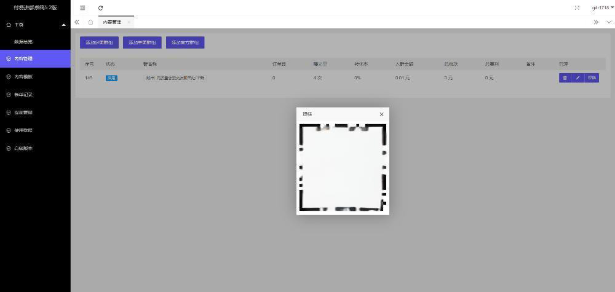615x292 pixels.
Task: Click the 0% conversion rate value
Action: click(x=357, y=78)
